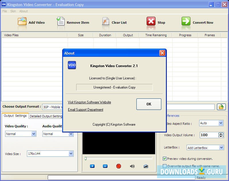Expand the Video Size dropdown
Image resolution: width=229 pixels, height=181 pixels.
[x=71, y=154]
